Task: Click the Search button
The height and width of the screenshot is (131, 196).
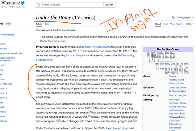Action: (x=109, y=5)
